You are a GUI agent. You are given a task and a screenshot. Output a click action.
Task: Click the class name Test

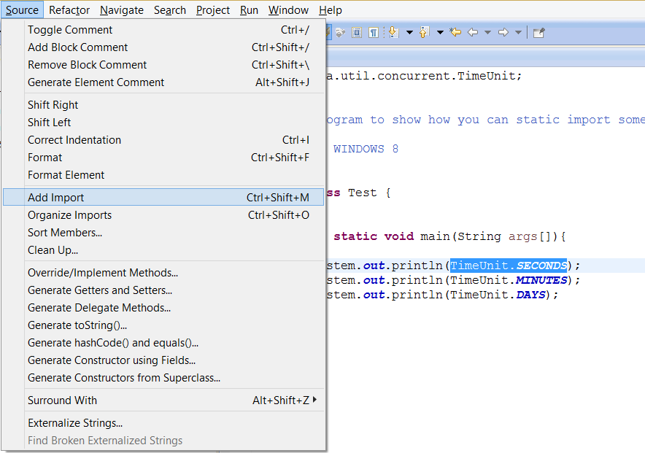tap(362, 193)
